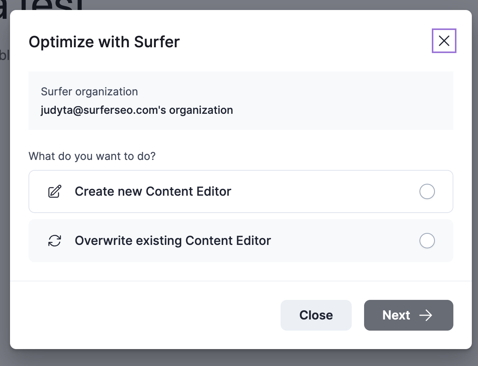The width and height of the screenshot is (478, 366).
Task: Choose the "Create new Content Editor" label text
Action: [153, 191]
